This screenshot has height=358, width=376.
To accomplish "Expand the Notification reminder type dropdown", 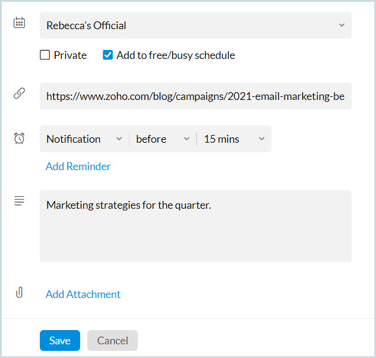I will tap(84, 139).
